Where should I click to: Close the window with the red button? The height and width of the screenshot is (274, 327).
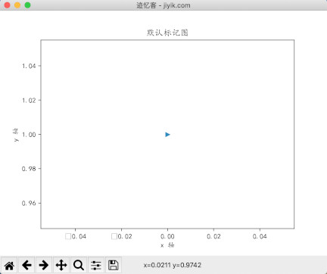coord(8,5)
